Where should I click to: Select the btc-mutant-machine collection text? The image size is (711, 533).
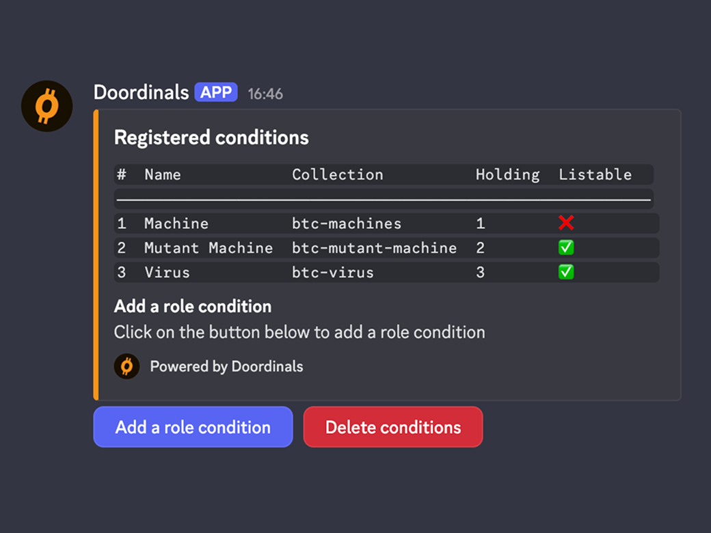click(x=374, y=248)
